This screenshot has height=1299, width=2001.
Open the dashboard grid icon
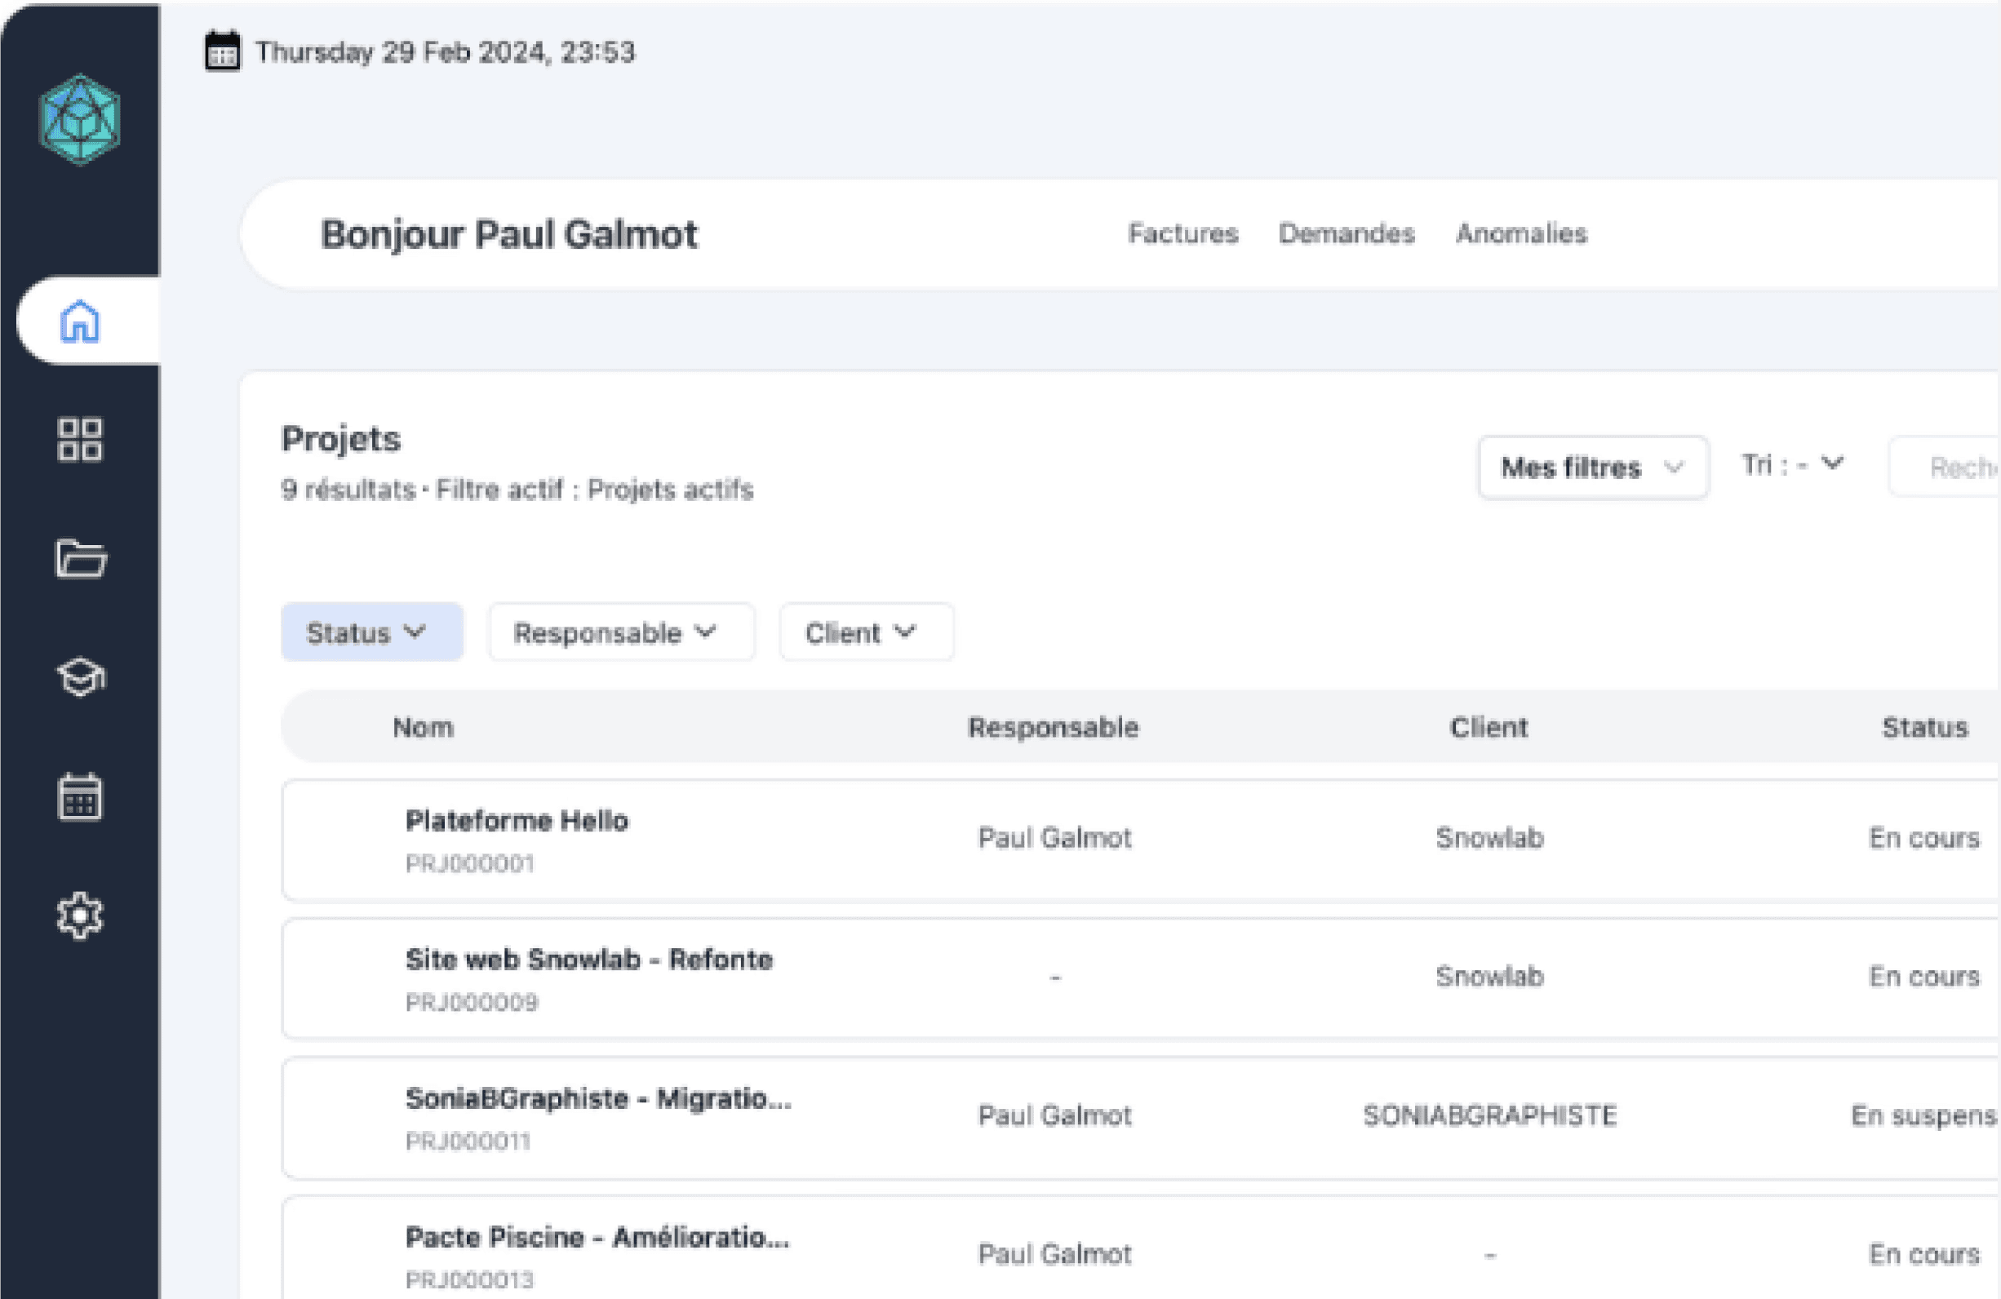coord(80,440)
